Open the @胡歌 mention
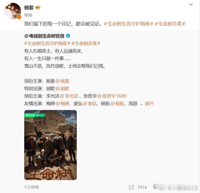200x193 pixels. tap(62, 89)
